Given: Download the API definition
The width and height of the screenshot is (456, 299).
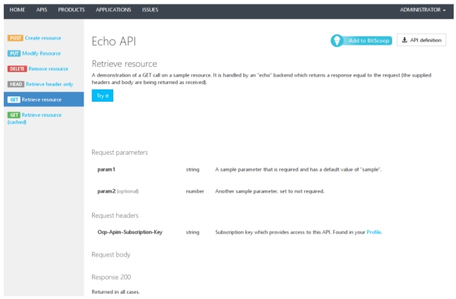Looking at the screenshot, I should [x=421, y=40].
